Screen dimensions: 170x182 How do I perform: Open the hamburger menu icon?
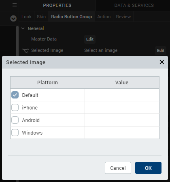coord(15,5)
